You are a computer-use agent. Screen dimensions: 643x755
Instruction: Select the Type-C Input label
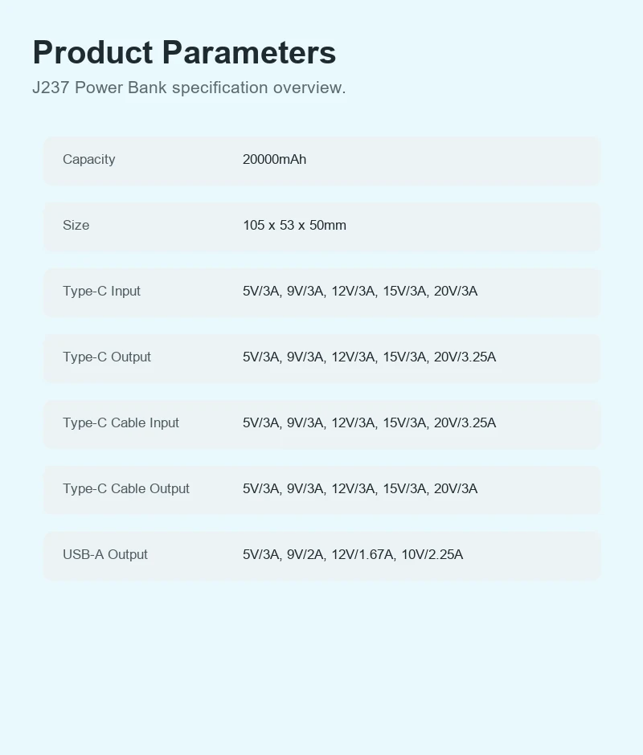tap(101, 291)
